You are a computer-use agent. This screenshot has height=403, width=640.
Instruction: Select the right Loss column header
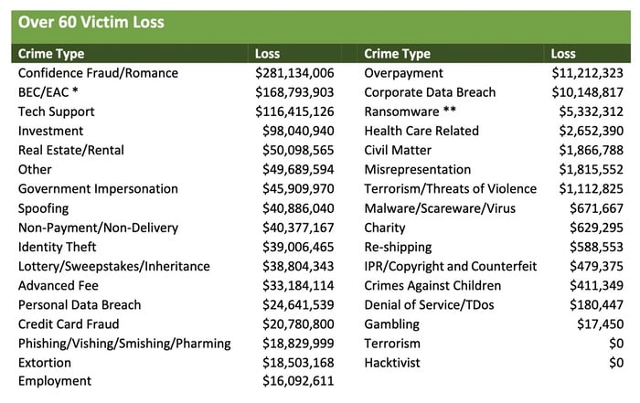pos(563,53)
